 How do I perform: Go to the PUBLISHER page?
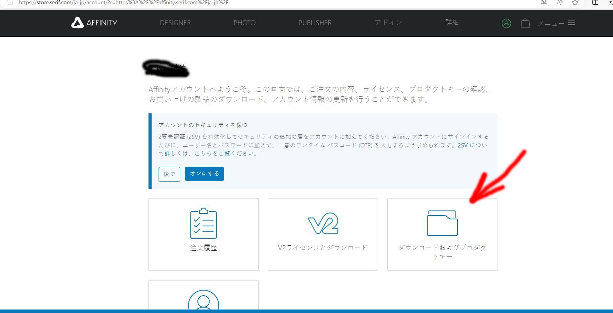[315, 23]
